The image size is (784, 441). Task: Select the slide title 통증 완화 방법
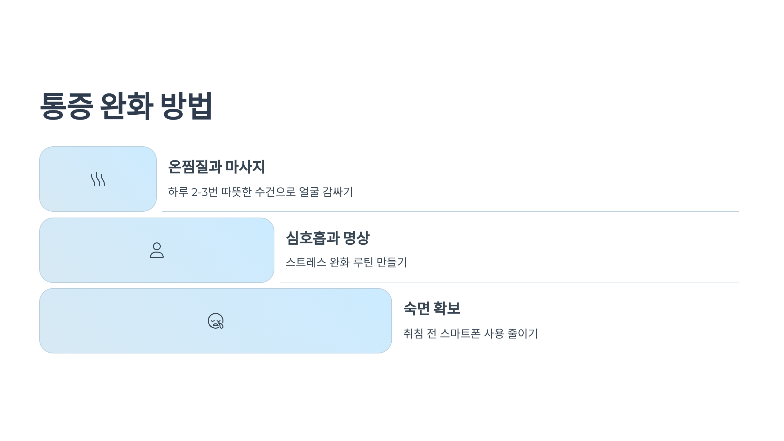click(126, 106)
